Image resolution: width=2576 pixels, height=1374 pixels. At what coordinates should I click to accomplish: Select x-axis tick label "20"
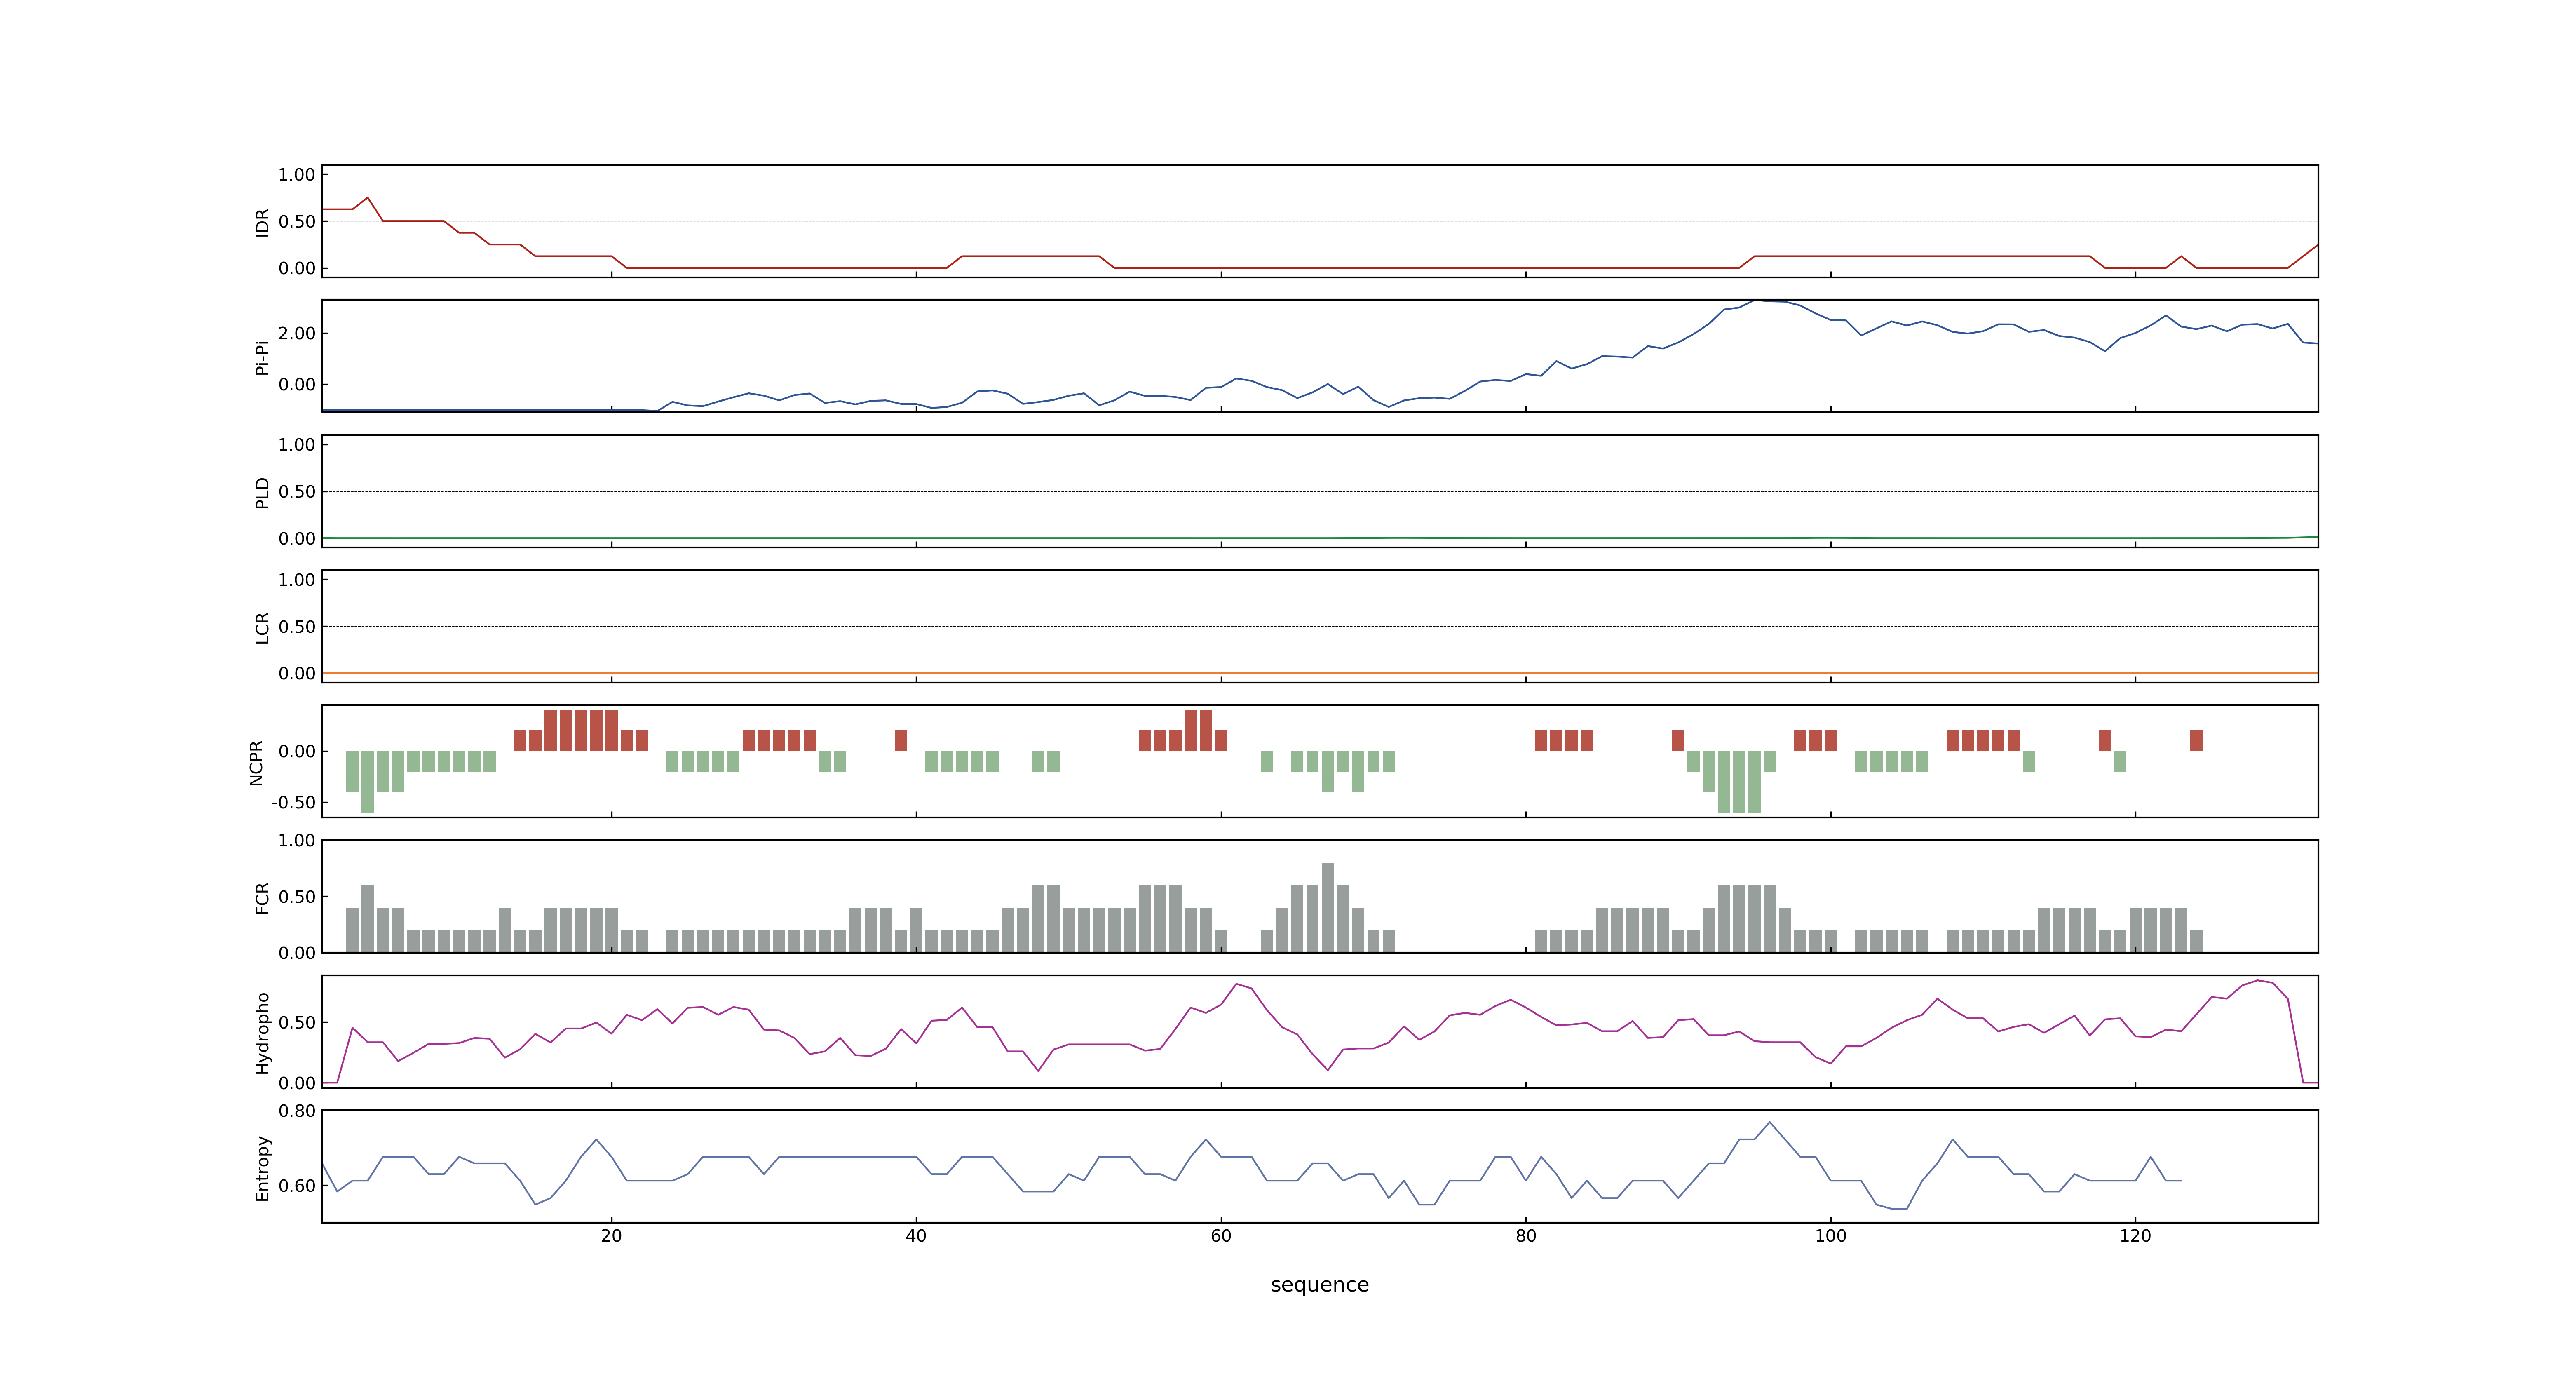[611, 1235]
